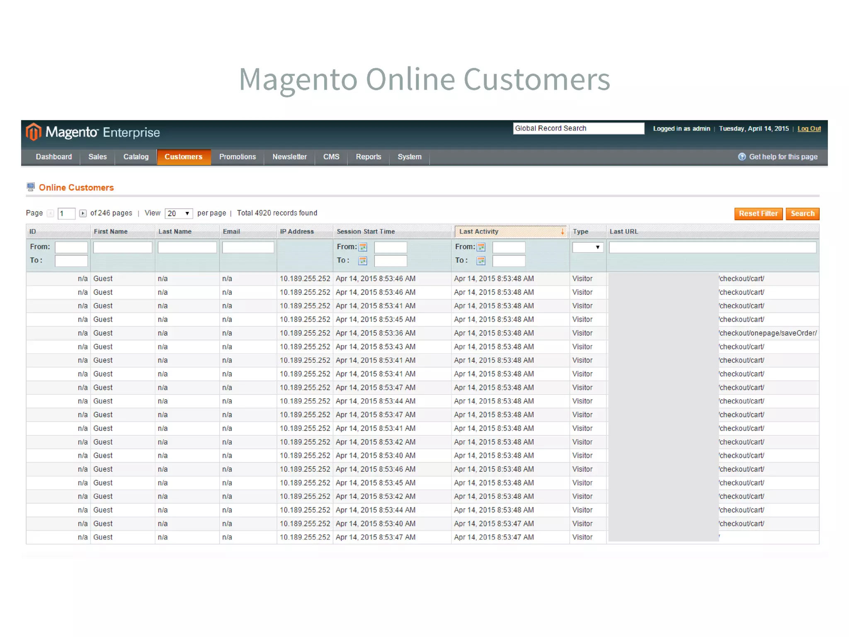Click the help question mark icon
Viewport: 849px width, 637px height.
click(x=742, y=157)
